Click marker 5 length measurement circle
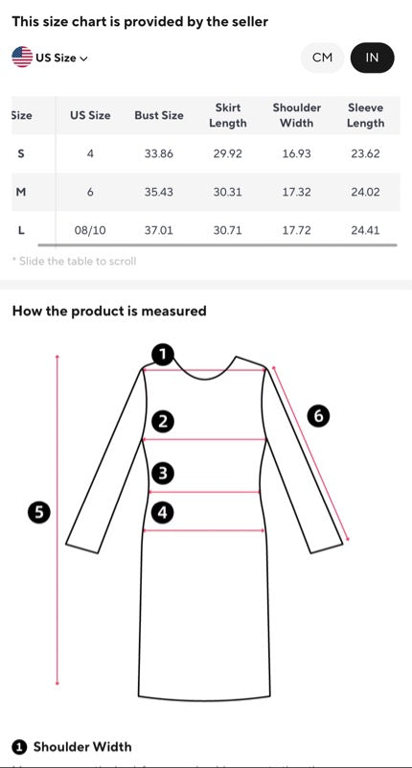 coord(39,513)
